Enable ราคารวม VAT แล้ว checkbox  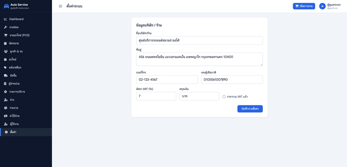pyautogui.click(x=224, y=97)
